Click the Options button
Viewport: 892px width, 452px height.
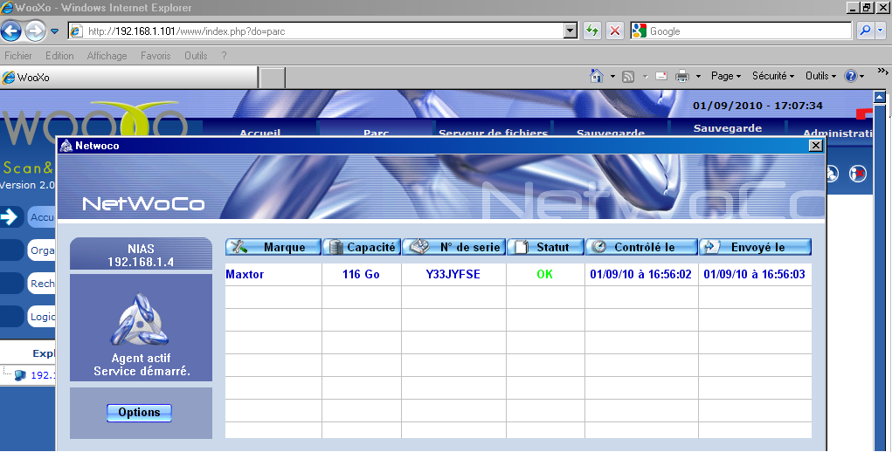click(x=140, y=412)
